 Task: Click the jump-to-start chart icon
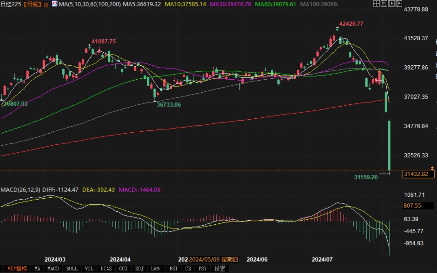pyautogui.click(x=384, y=4)
